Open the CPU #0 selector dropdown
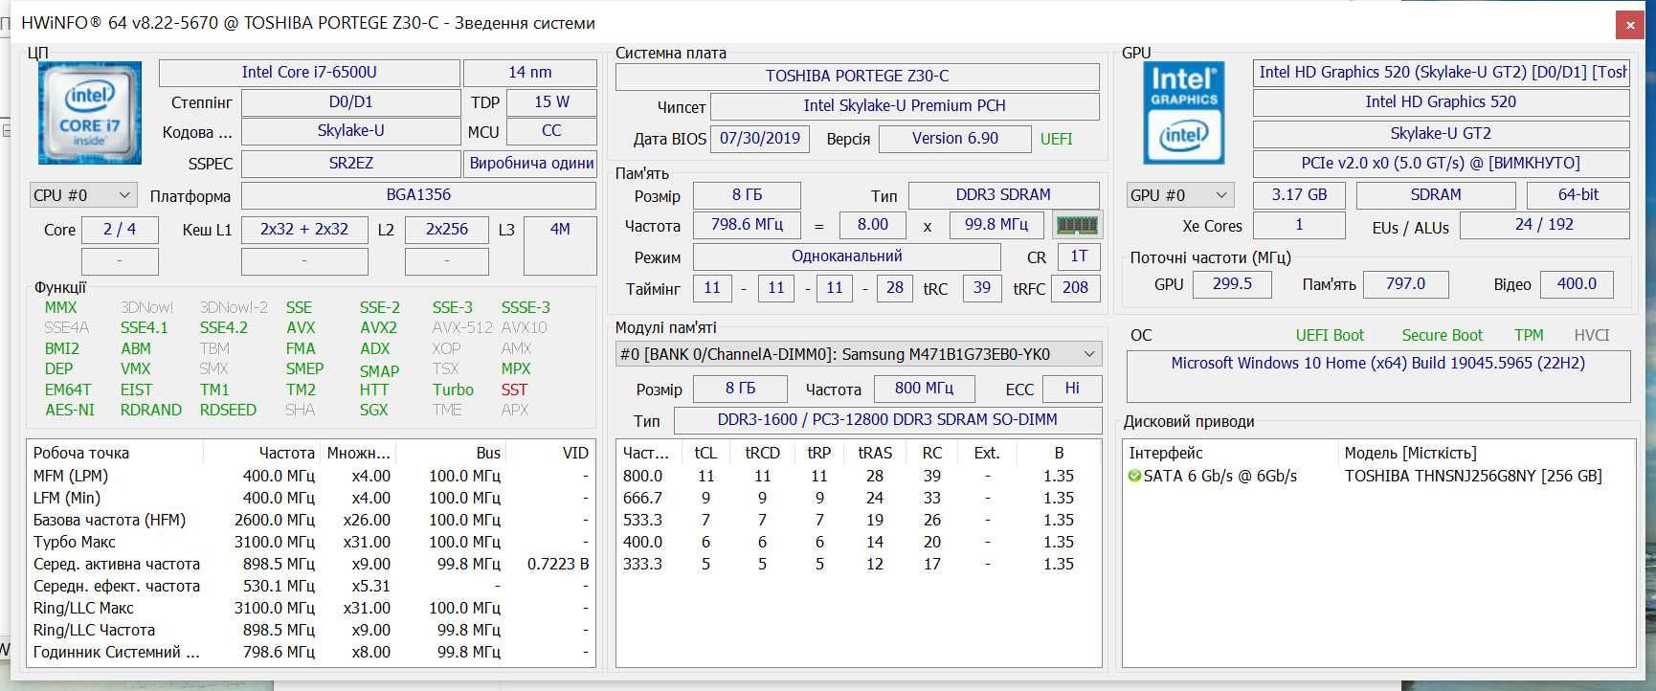The width and height of the screenshot is (1656, 691). (83, 195)
